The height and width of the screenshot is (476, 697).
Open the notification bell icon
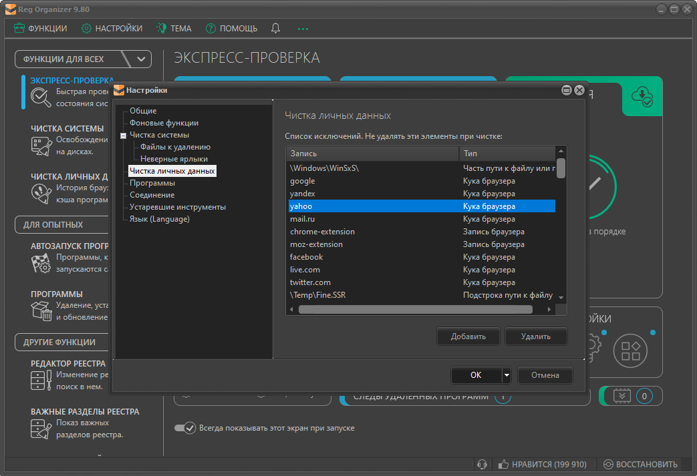[x=275, y=29]
